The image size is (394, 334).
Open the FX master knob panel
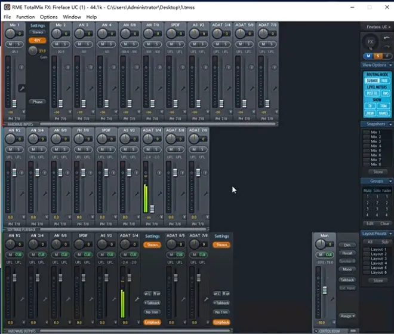pyautogui.click(x=370, y=42)
